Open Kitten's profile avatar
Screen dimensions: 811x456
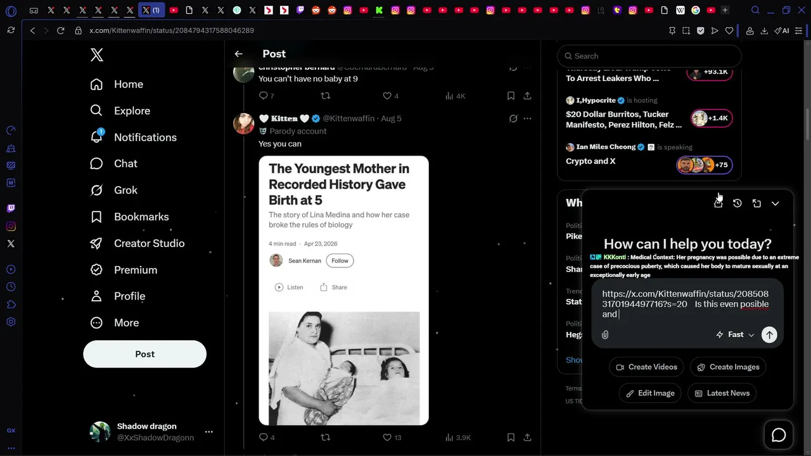pyautogui.click(x=244, y=123)
